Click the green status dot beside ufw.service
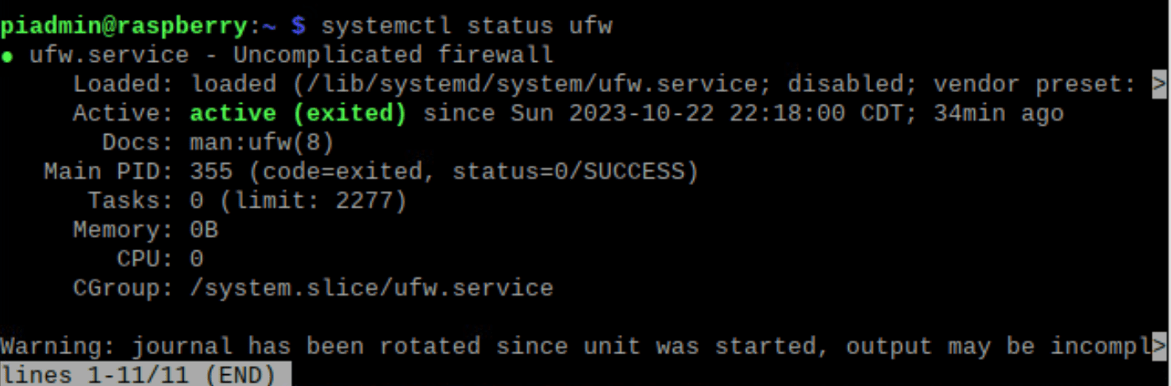Viewport: 1171px width, 386px height. coord(7,57)
